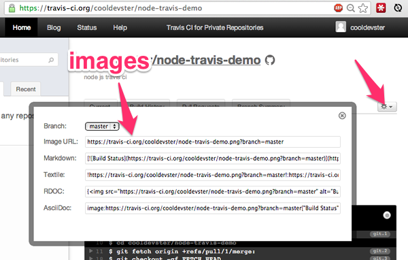
Task: Click the cooldevster avatar image
Action: pos(341,27)
